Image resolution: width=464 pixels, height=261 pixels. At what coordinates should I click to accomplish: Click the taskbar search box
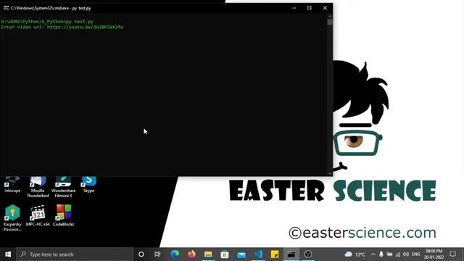click(x=75, y=254)
